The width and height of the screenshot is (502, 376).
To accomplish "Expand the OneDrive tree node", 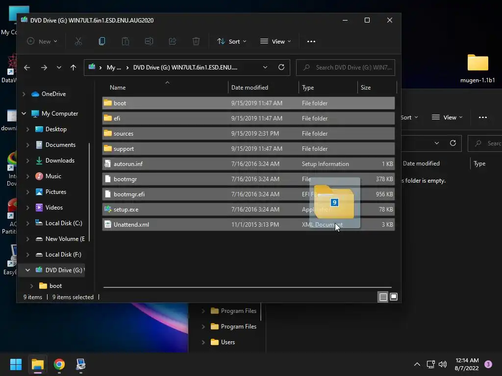I will (24, 94).
